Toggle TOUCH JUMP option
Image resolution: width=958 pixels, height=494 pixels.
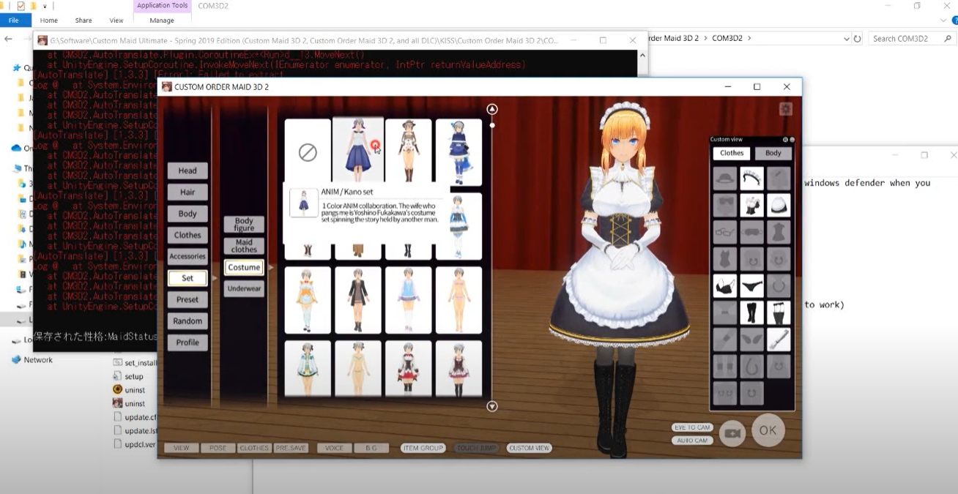(x=477, y=448)
